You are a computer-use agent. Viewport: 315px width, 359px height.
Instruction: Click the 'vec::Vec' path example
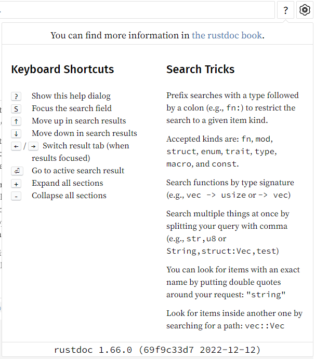(x=265, y=326)
